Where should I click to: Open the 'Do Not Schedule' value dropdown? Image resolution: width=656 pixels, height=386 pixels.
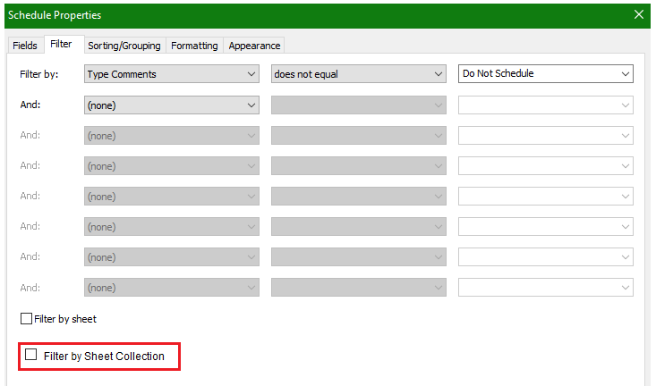coord(546,73)
